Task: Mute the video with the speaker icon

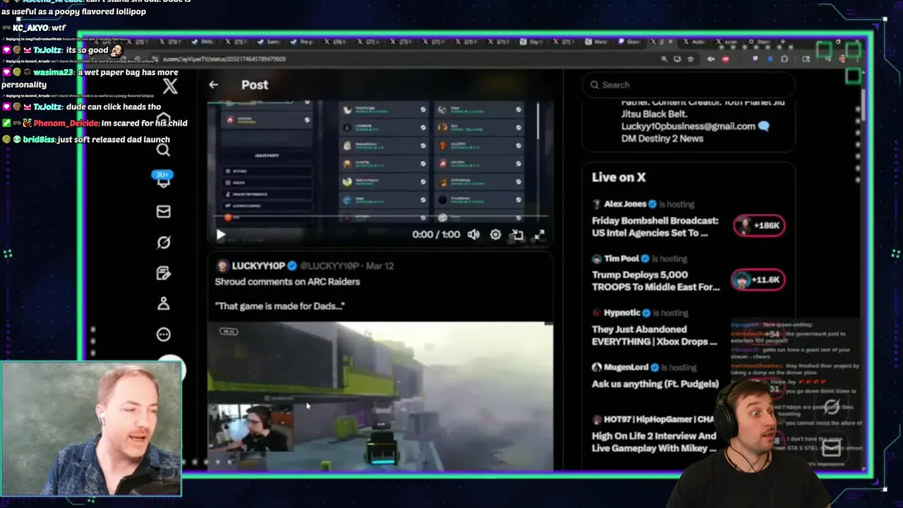Action: (x=473, y=234)
